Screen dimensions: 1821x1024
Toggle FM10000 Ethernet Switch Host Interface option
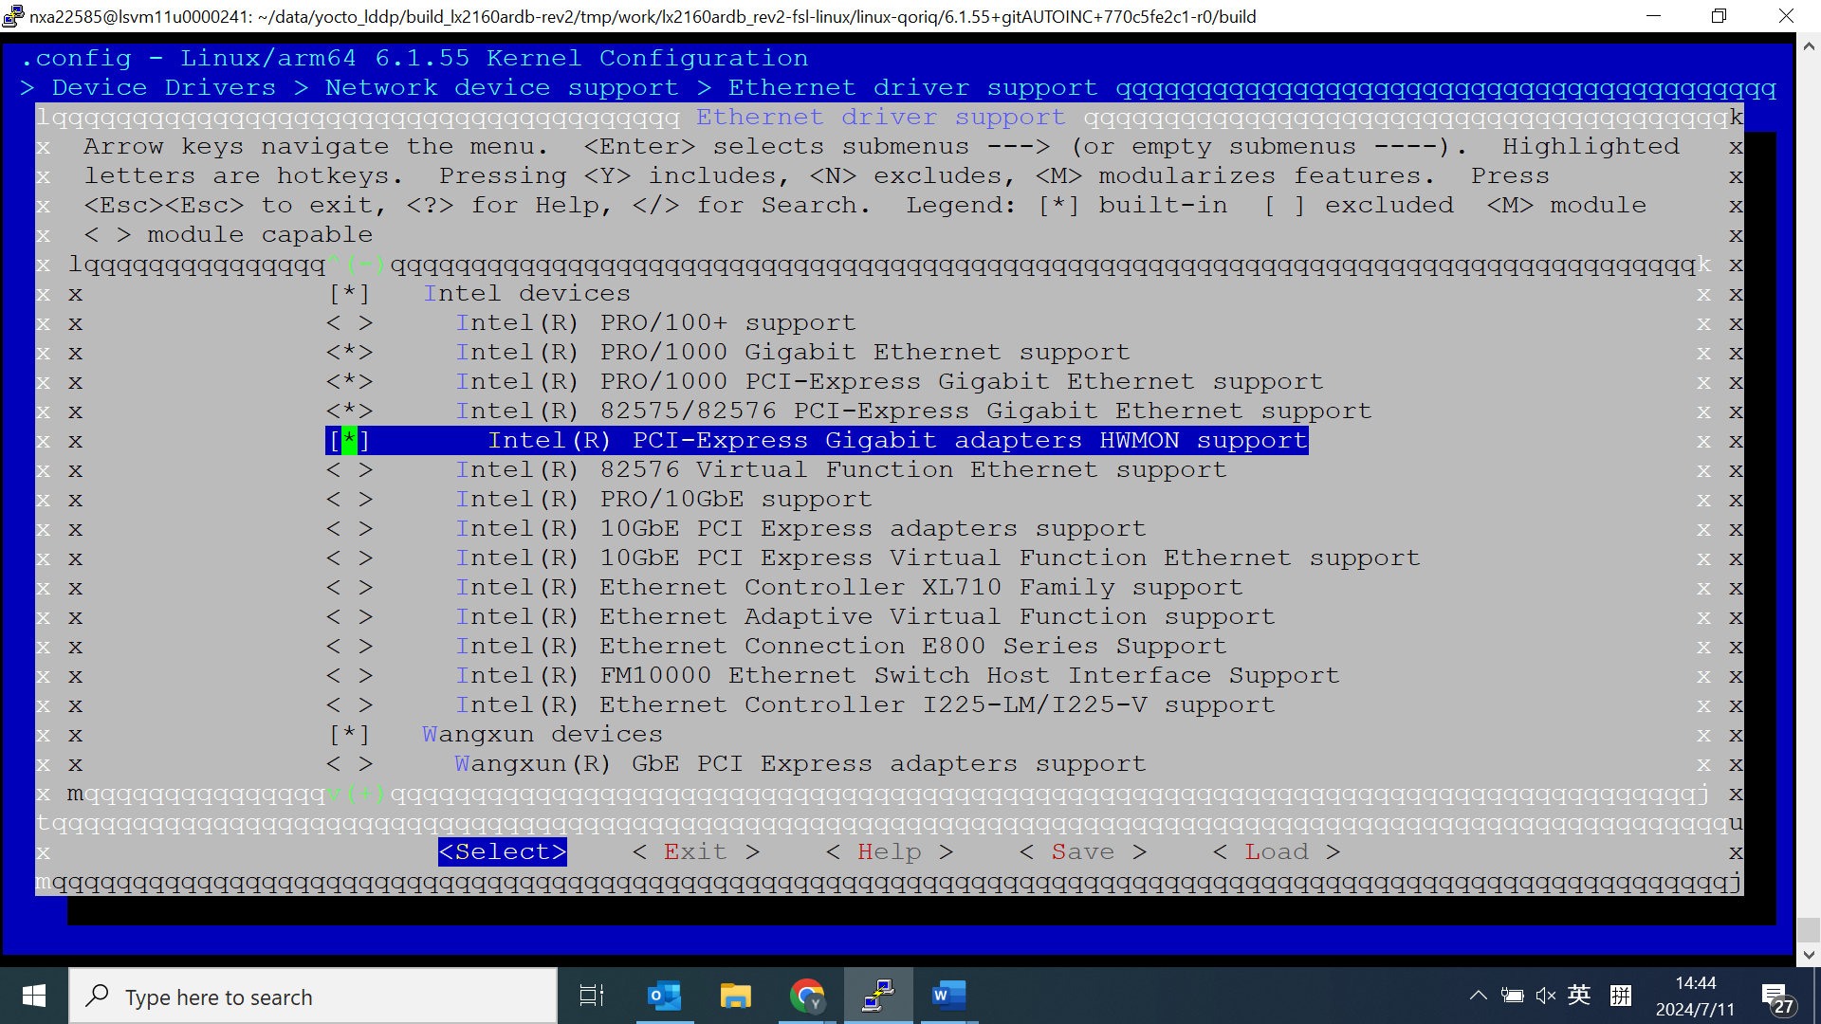tap(349, 676)
